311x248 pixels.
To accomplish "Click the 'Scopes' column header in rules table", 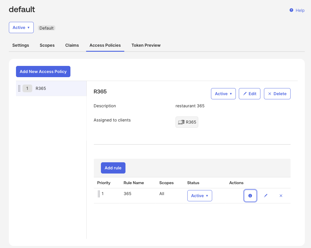I will (166, 183).
